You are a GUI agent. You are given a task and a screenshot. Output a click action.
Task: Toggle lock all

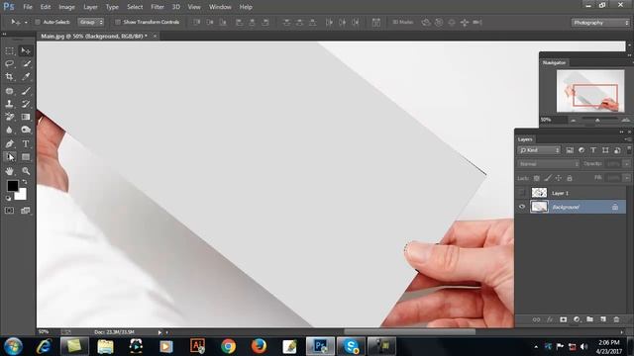[570, 178]
